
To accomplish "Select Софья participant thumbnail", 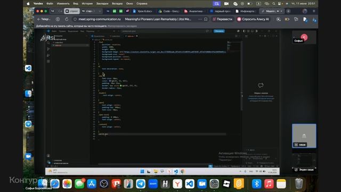I will point(304,37).
